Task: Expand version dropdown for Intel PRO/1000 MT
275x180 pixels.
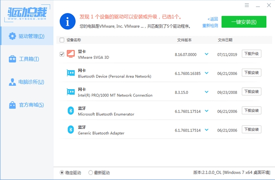Action: tap(206, 92)
